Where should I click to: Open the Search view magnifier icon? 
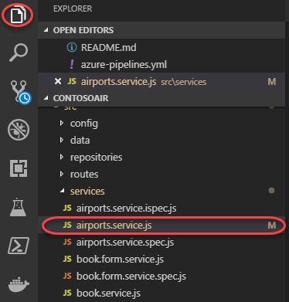tap(19, 53)
